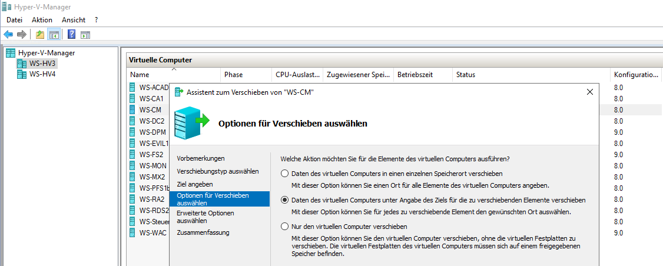
Task: Click the VM icon next to WS-MON
Action: coord(132,165)
